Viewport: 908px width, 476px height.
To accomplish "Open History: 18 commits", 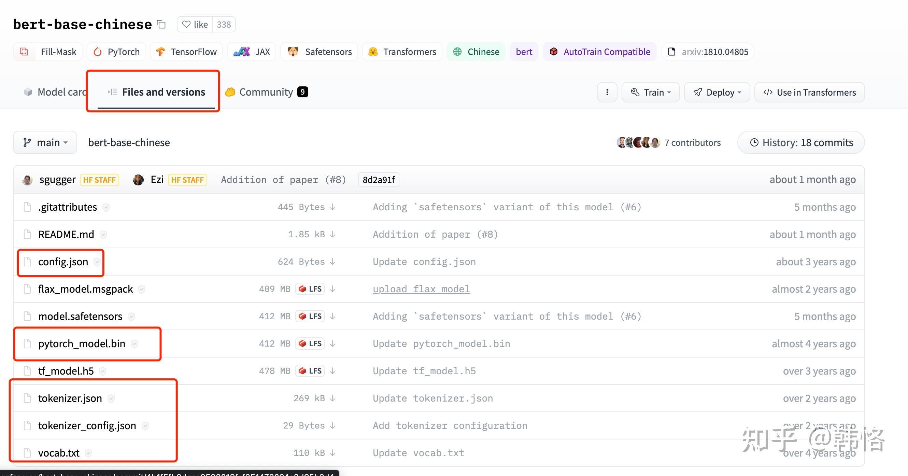I will click(801, 142).
